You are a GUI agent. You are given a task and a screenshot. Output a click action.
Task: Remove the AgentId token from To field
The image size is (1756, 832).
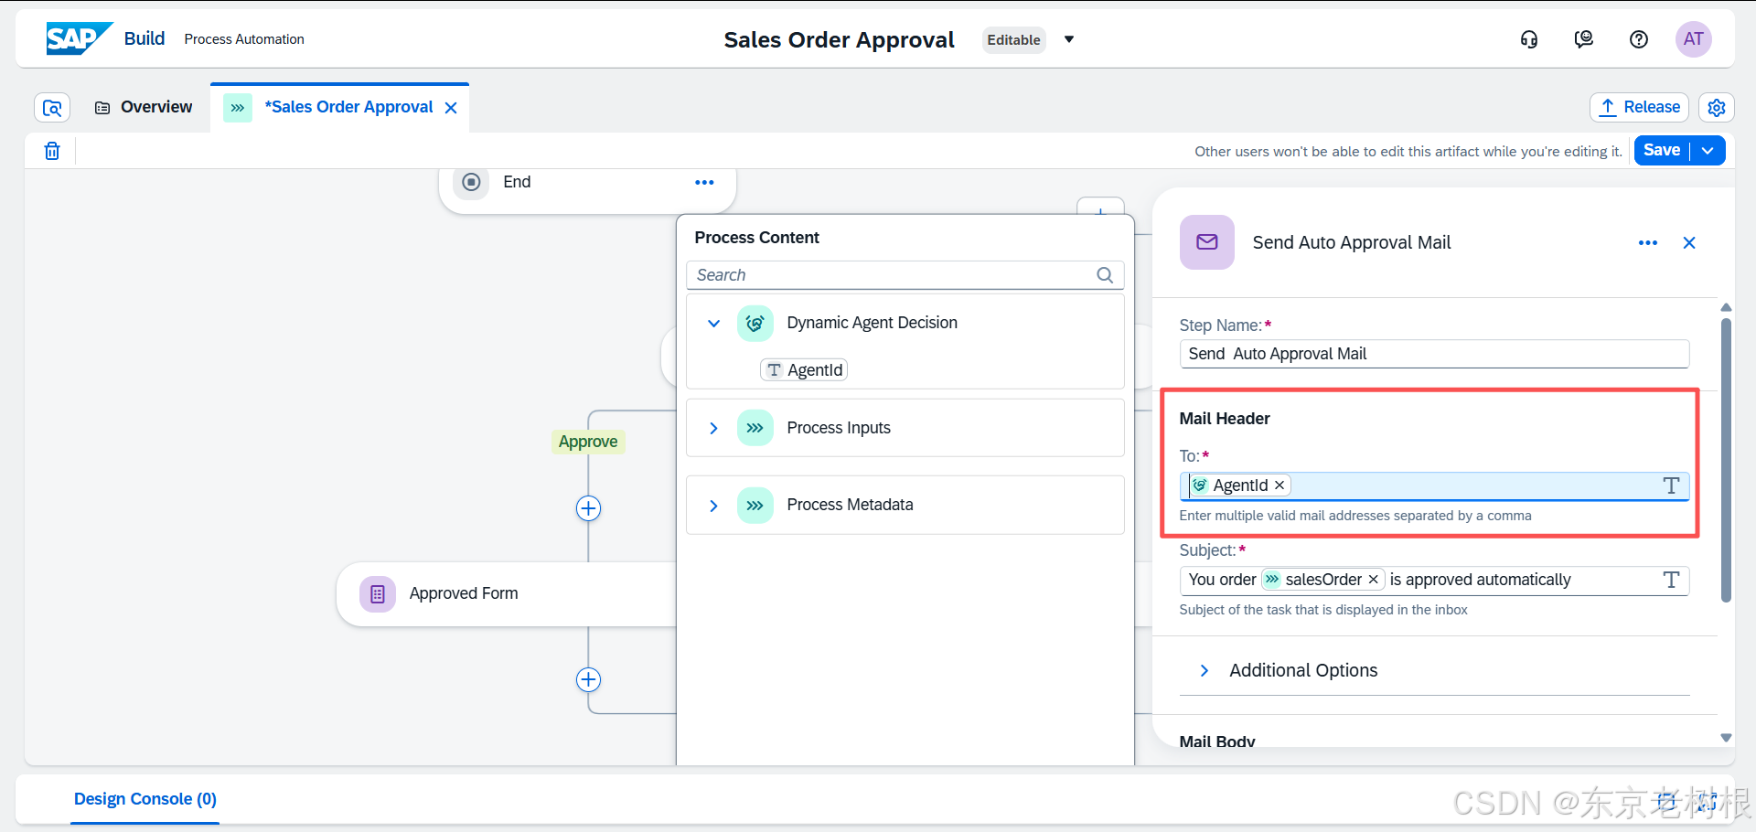pos(1280,485)
